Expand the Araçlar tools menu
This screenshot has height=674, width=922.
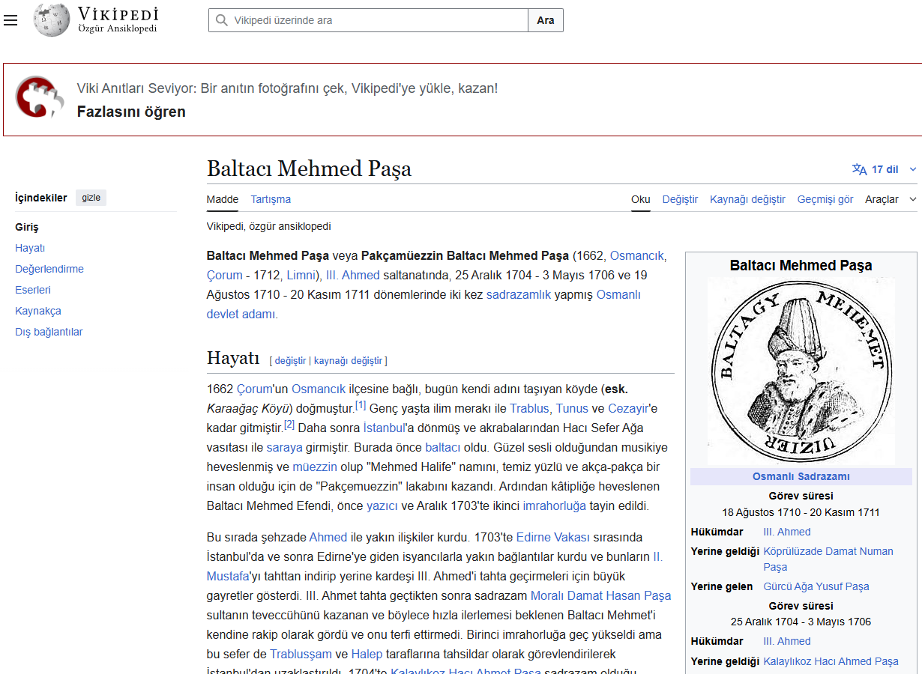click(x=890, y=199)
